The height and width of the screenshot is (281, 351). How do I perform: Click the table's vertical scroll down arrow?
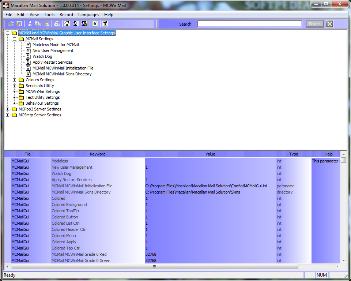click(x=344, y=261)
